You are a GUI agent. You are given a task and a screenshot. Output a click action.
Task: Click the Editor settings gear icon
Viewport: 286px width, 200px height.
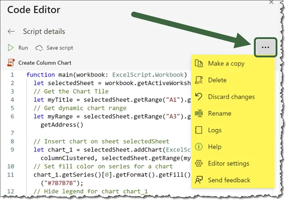coord(199,163)
